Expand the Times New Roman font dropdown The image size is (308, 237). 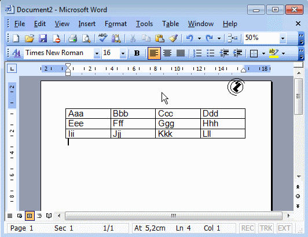97,53
